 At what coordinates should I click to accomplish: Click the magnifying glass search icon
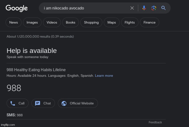(x=163, y=8)
